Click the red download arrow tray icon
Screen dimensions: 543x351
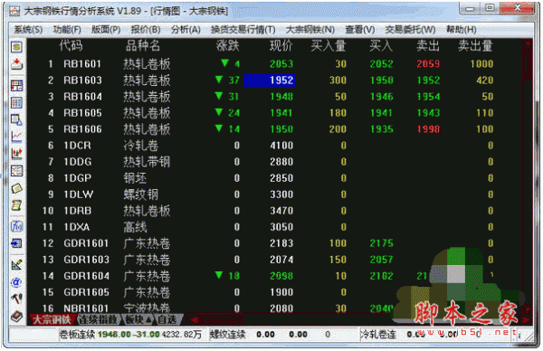(x=16, y=64)
